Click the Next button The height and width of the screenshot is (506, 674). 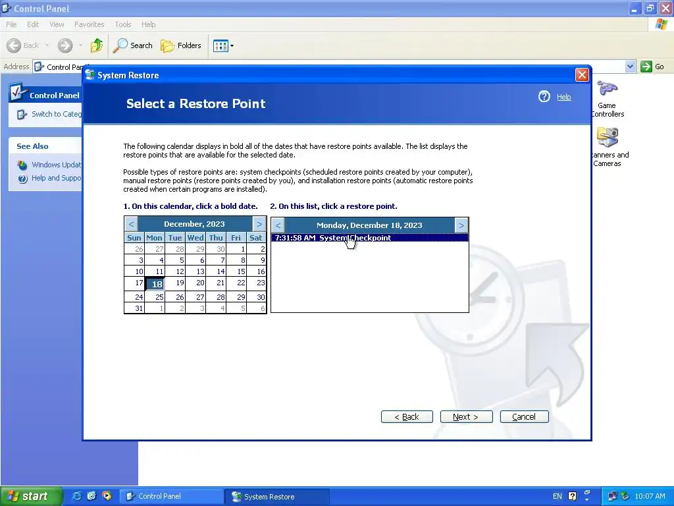click(x=466, y=416)
